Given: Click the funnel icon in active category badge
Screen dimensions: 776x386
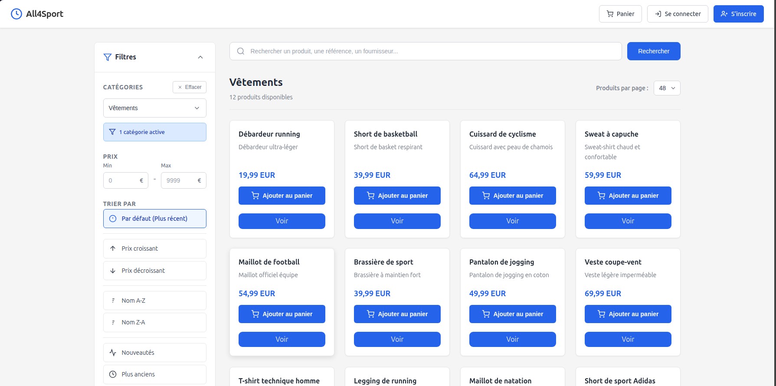Looking at the screenshot, I should 112,132.
